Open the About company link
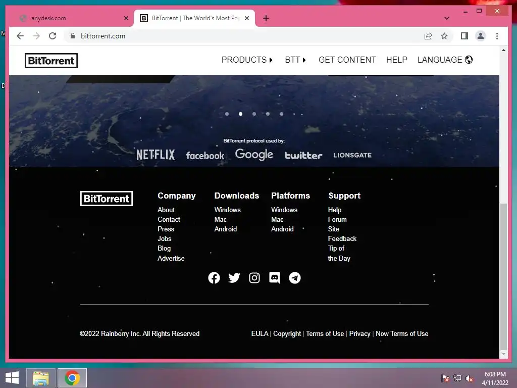Image resolution: width=517 pixels, height=388 pixels. [166, 210]
